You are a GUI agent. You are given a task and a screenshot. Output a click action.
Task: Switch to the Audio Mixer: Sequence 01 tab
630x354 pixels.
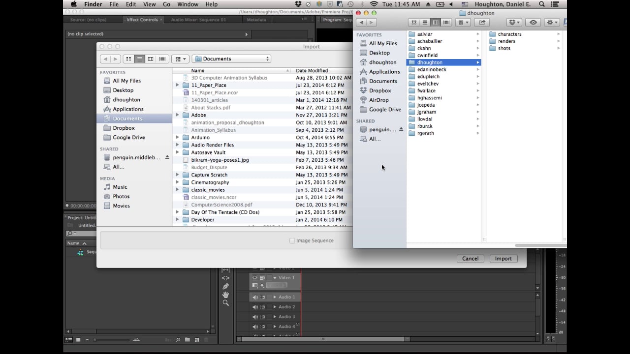pyautogui.click(x=199, y=20)
